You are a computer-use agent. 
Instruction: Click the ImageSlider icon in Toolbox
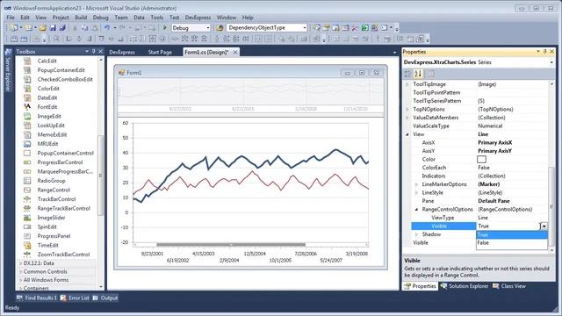pos(27,218)
